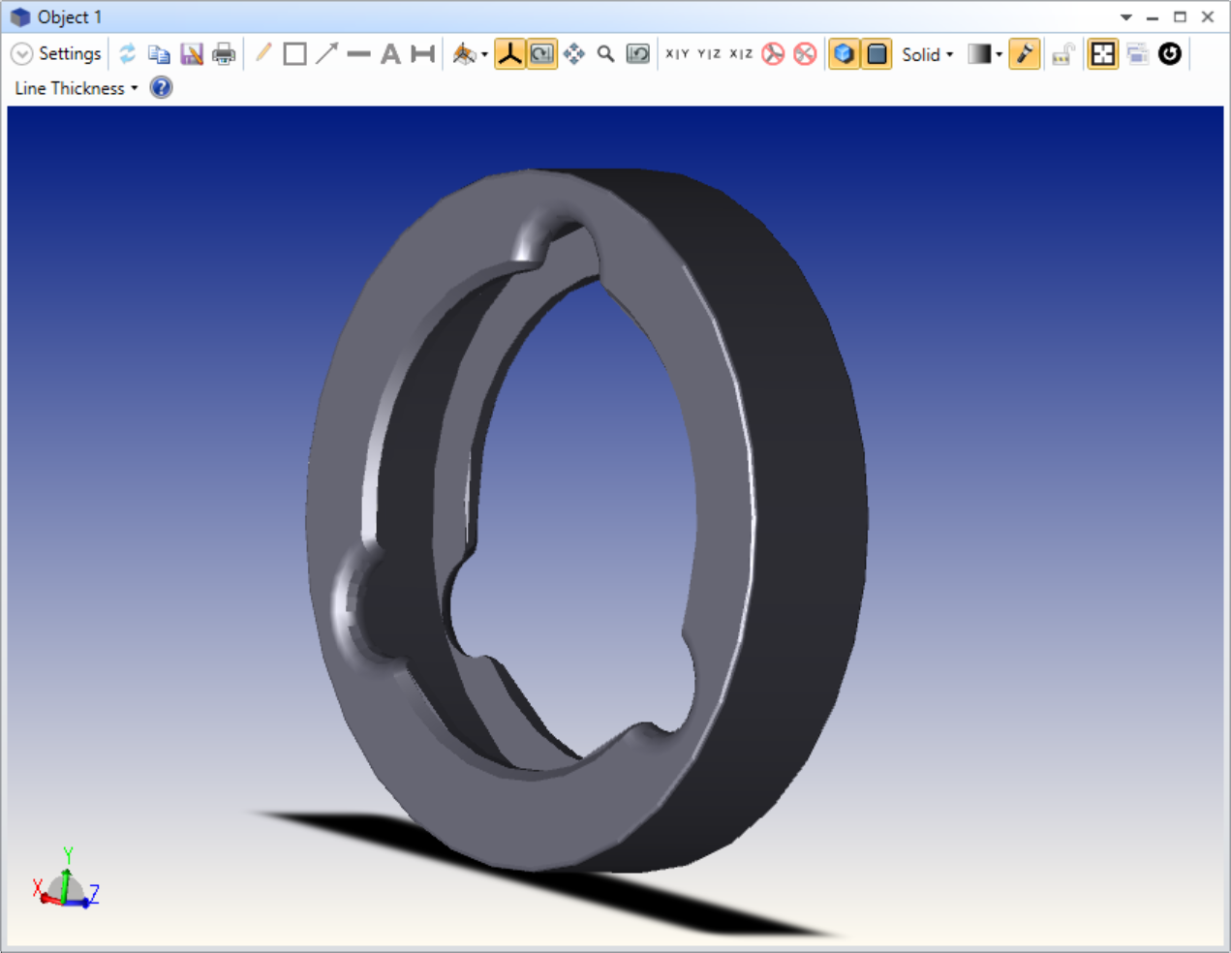Toggle the blue 3D cube shading button
This screenshot has height=953, width=1231.
click(x=845, y=54)
